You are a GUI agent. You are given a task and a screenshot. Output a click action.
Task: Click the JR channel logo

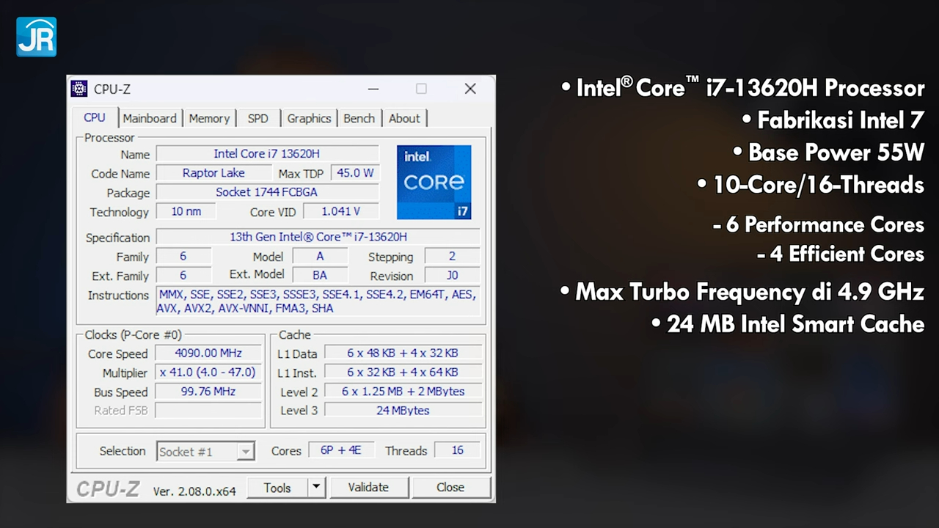coord(36,37)
